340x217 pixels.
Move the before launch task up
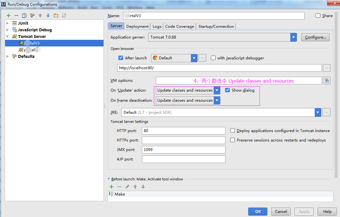point(135,187)
